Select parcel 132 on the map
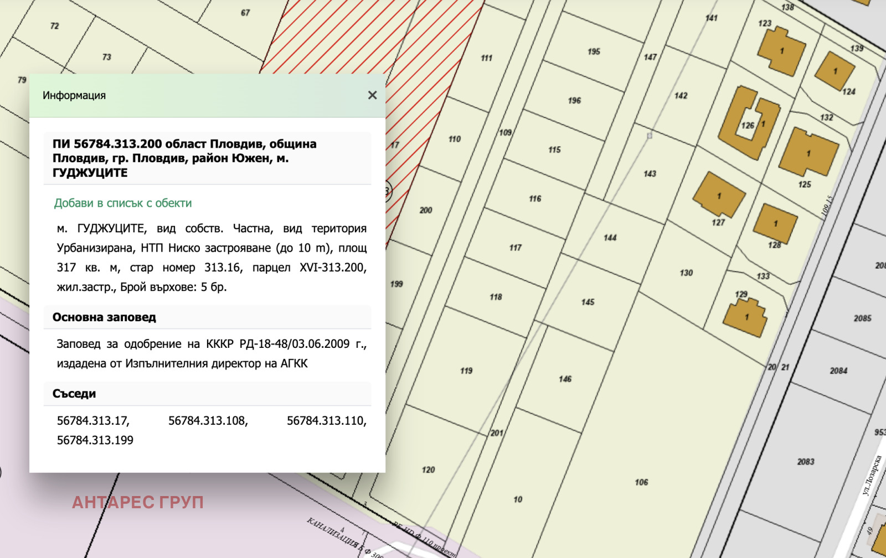 tap(826, 117)
